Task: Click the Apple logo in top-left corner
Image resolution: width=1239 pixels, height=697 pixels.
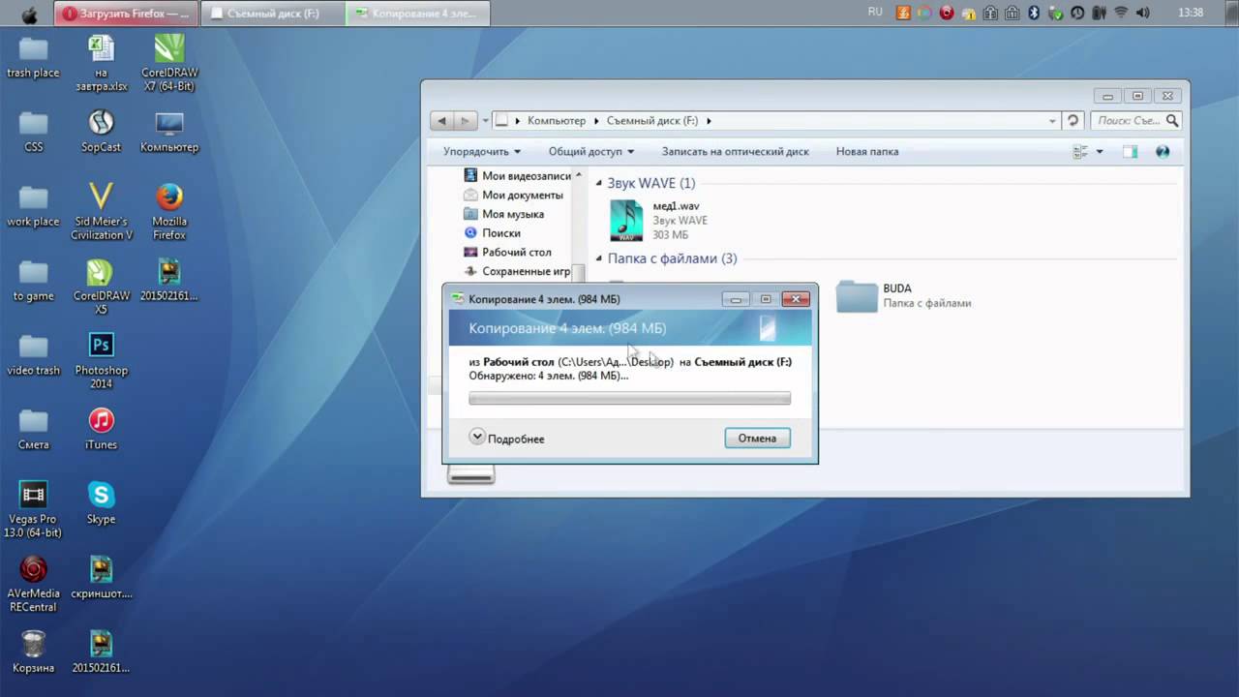Action: 28,14
